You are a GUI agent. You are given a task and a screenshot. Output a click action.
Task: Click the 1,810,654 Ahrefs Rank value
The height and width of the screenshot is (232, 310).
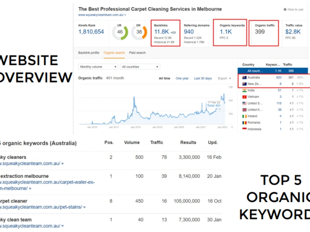[x=91, y=32]
